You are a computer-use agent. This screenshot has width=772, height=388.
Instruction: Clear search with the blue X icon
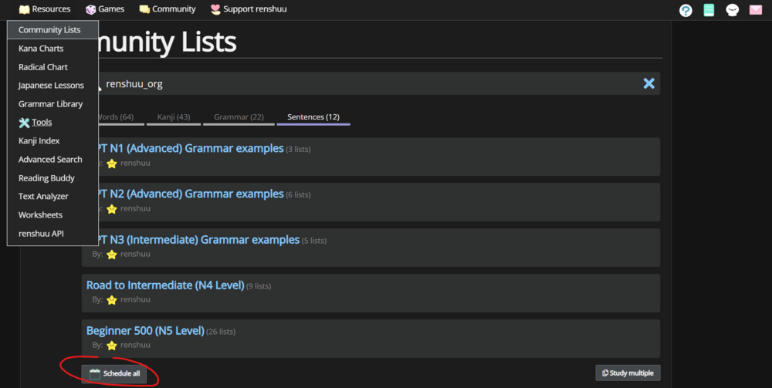pos(649,83)
